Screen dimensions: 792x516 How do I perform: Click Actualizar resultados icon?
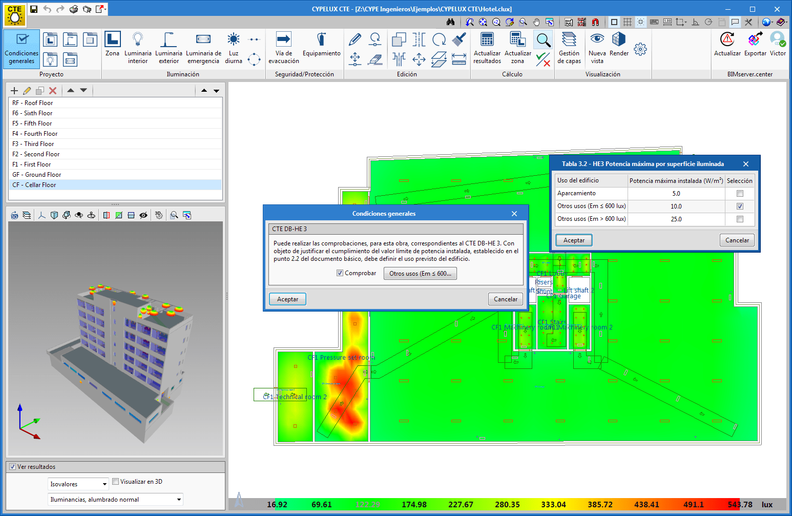pos(487,48)
